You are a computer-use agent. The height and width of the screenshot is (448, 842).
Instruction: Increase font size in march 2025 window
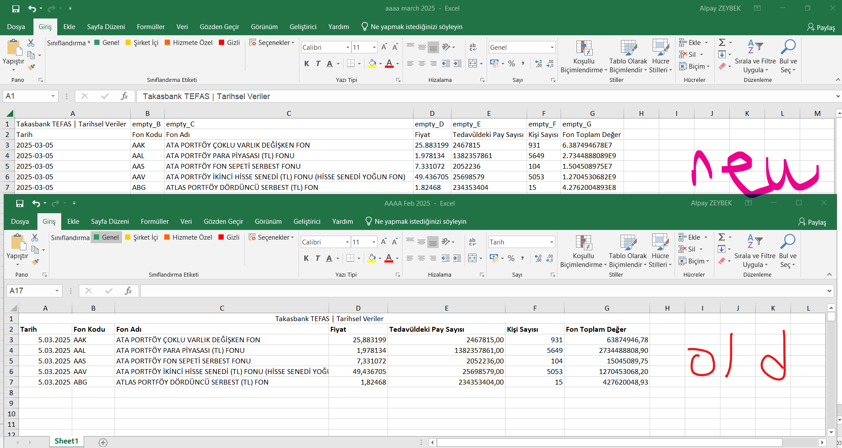[x=384, y=47]
